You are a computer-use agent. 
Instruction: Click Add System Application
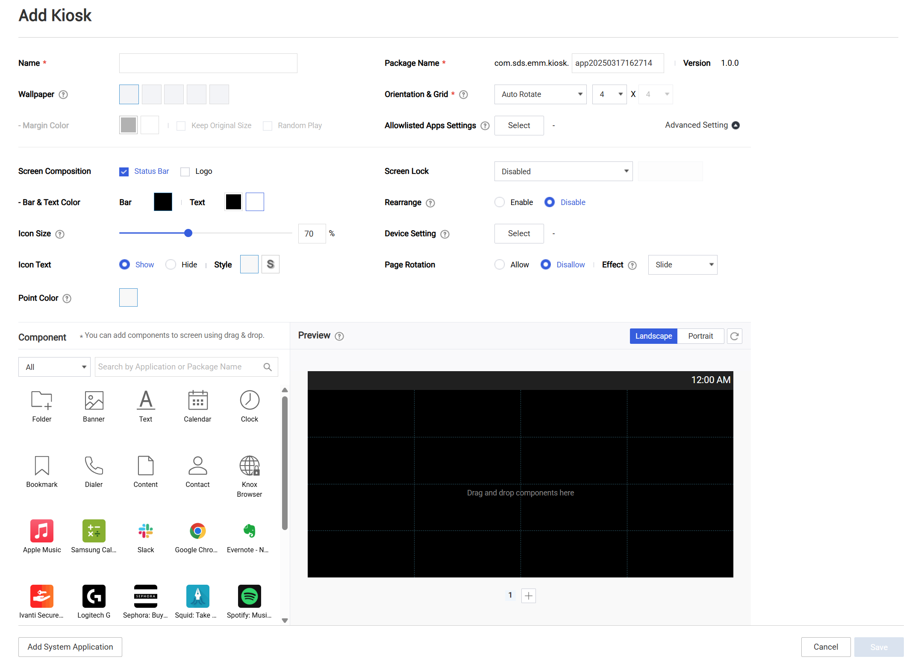tap(70, 647)
